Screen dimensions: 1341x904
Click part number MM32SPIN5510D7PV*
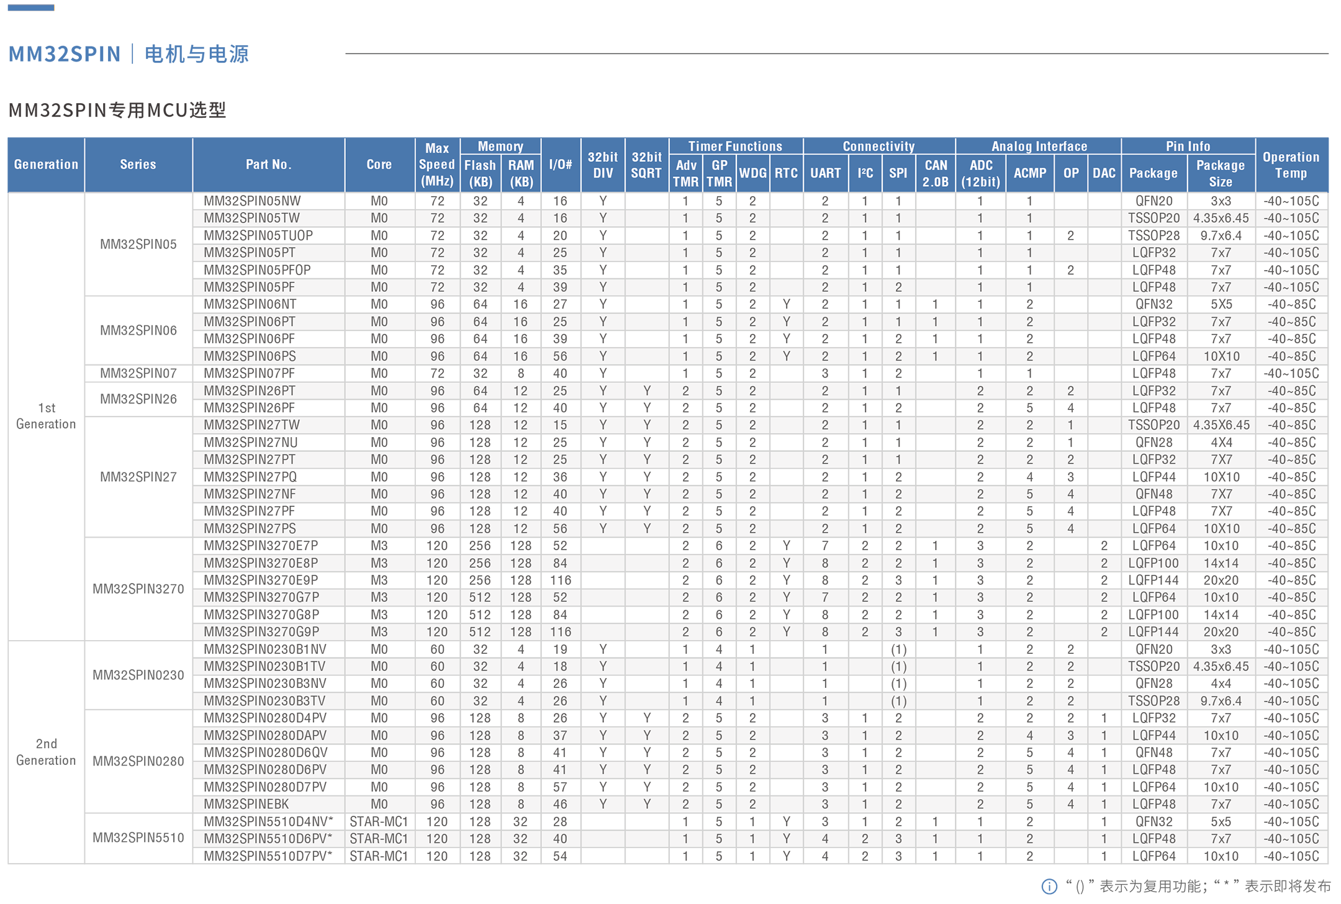268,856
